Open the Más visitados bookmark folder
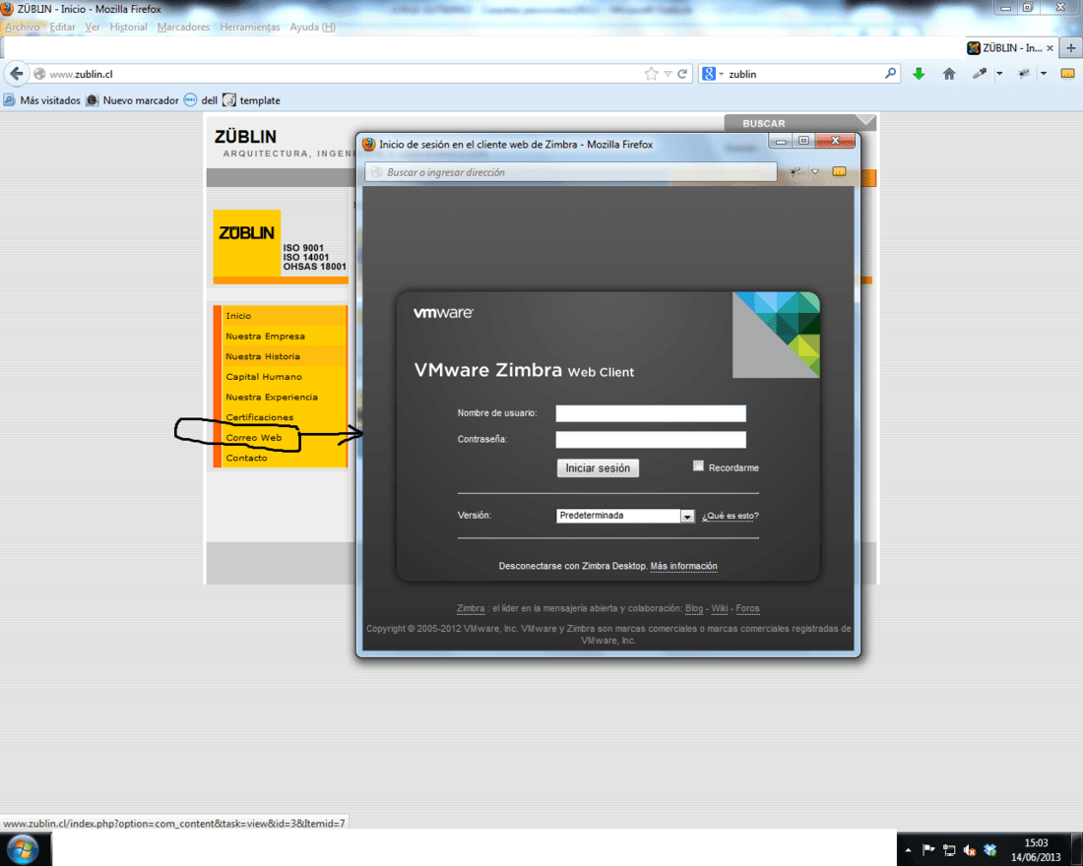This screenshot has height=866, width=1083. 42,100
